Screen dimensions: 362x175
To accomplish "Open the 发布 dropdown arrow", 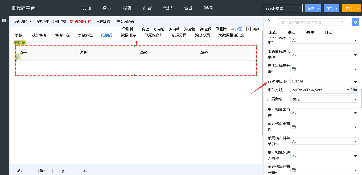I will click(358, 8).
